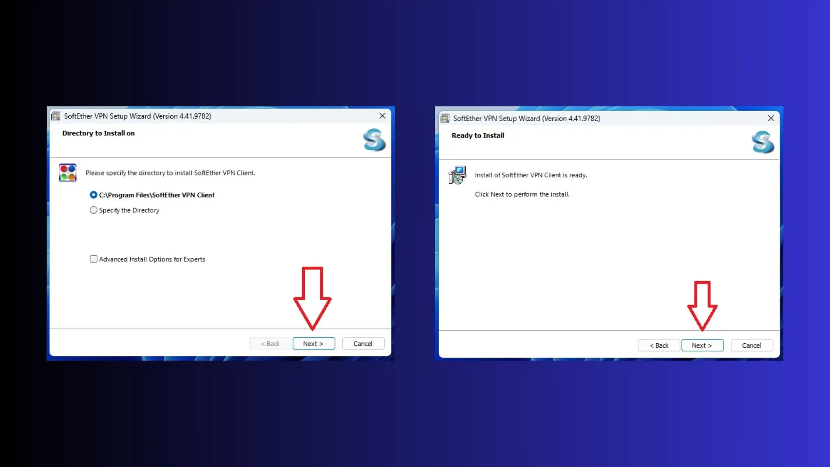Click Next in the Ready to Install window

pyautogui.click(x=702, y=345)
